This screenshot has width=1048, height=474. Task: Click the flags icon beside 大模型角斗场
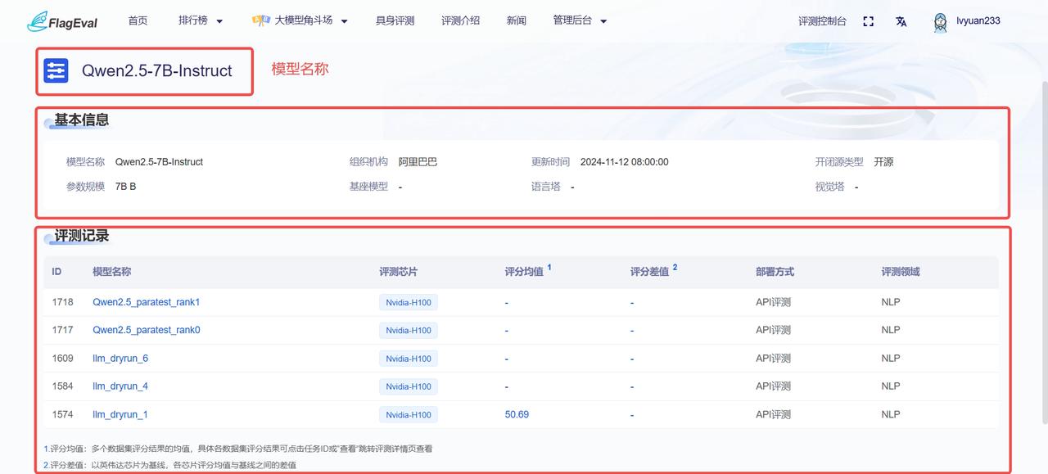pos(261,20)
